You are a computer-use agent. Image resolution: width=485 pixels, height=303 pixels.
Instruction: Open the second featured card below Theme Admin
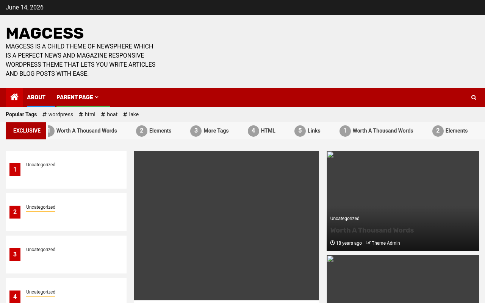403,279
